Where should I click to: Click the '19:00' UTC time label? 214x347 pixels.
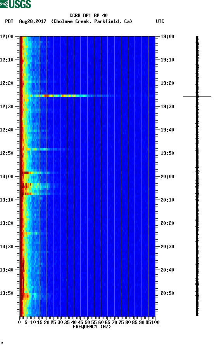point(167,36)
